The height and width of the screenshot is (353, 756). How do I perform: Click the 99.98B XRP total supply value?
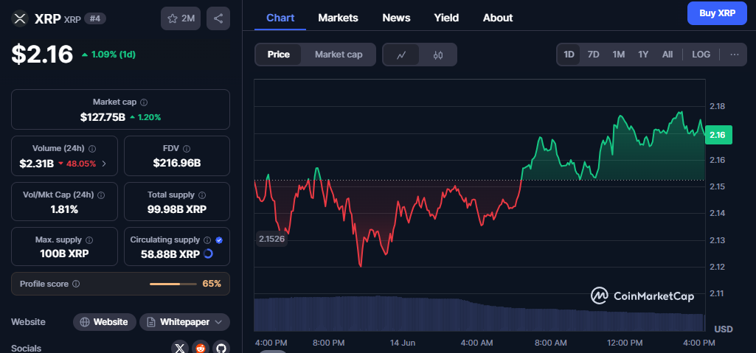(x=177, y=209)
